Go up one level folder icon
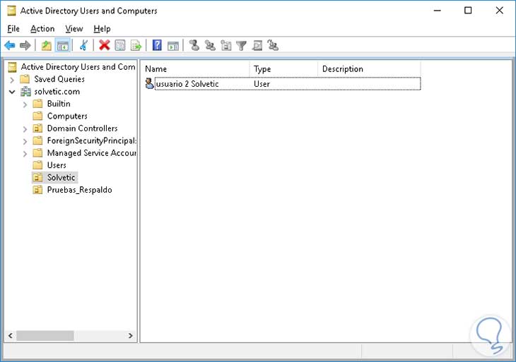The width and height of the screenshot is (516, 362). point(47,45)
